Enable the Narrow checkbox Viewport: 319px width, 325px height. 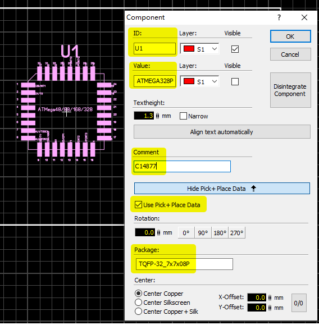click(183, 116)
